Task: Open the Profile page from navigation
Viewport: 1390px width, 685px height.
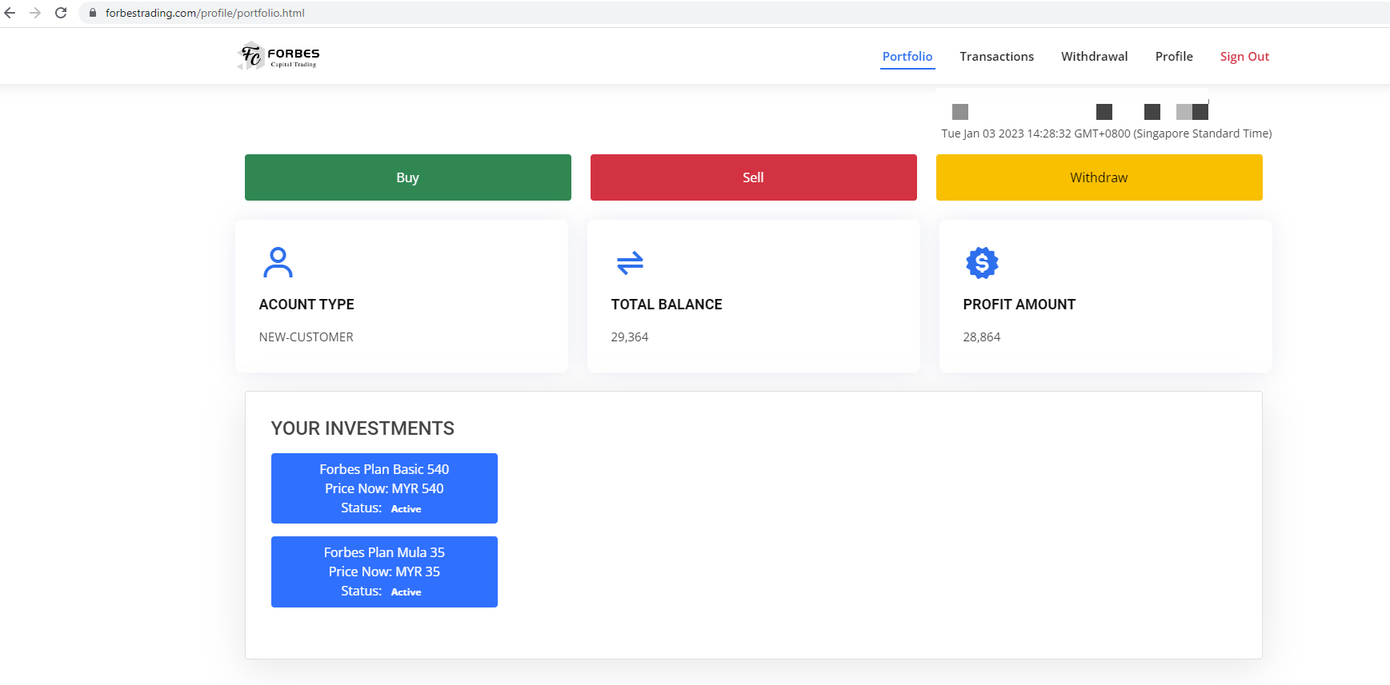Action: 1174,56
